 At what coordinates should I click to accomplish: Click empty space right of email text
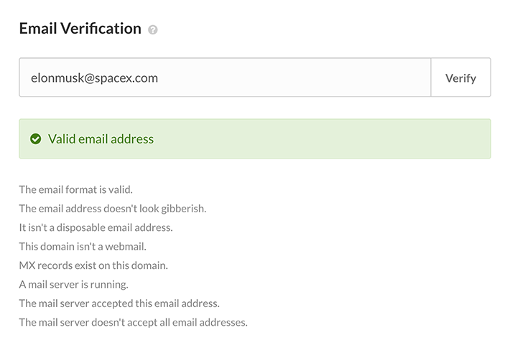click(x=293, y=77)
